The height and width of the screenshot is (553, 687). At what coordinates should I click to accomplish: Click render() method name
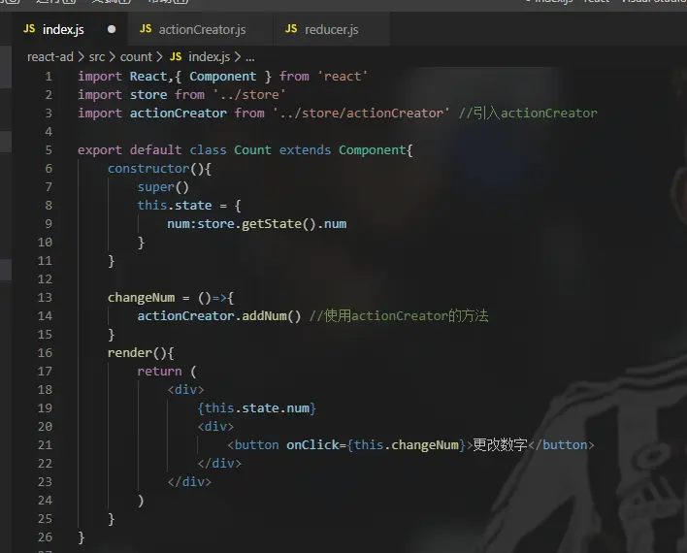click(x=130, y=353)
